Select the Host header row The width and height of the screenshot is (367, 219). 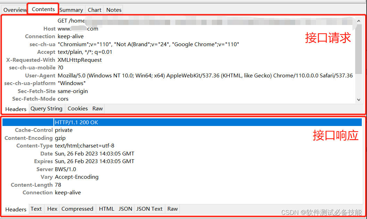pyautogui.click(x=178, y=29)
